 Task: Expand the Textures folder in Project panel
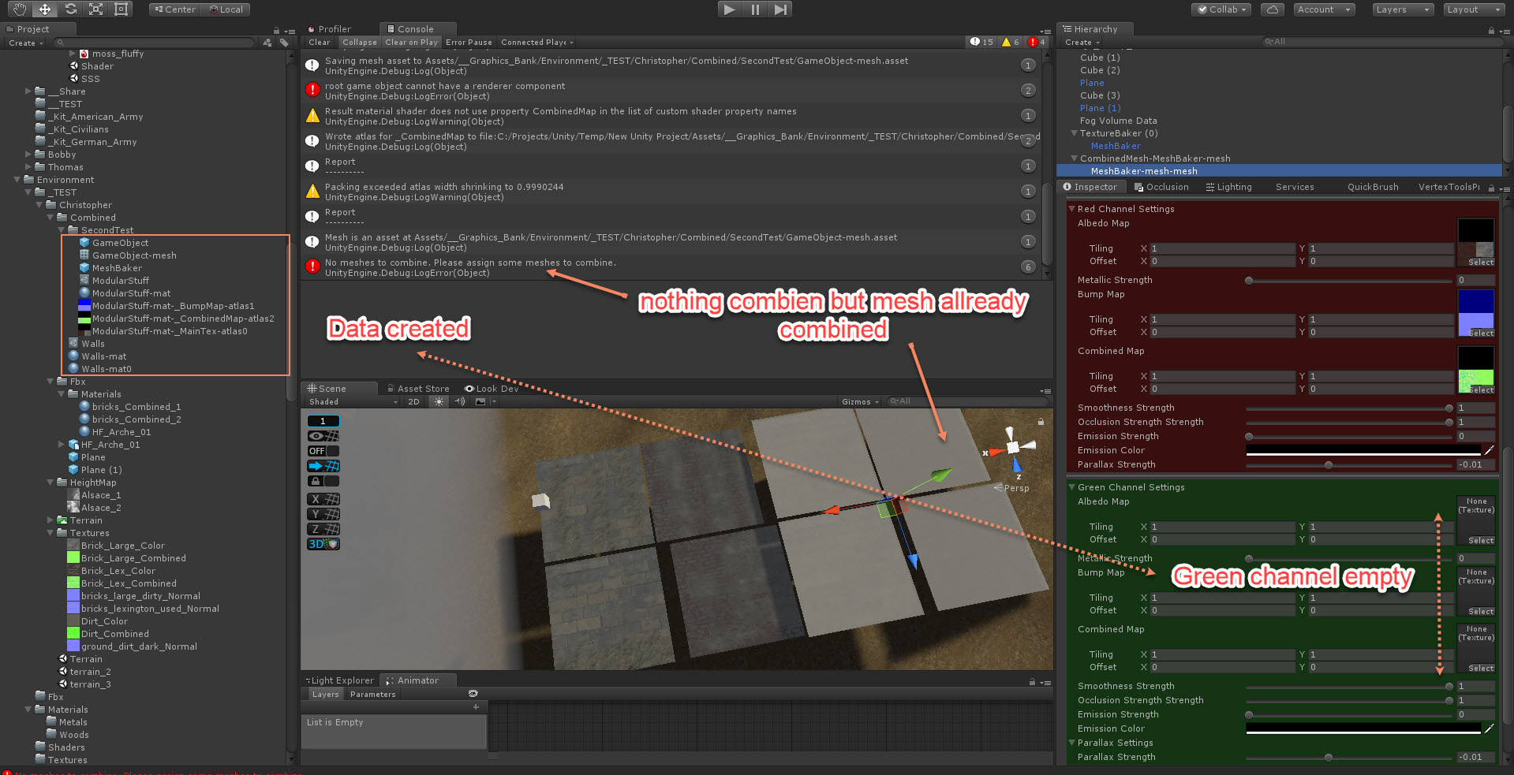coord(50,533)
